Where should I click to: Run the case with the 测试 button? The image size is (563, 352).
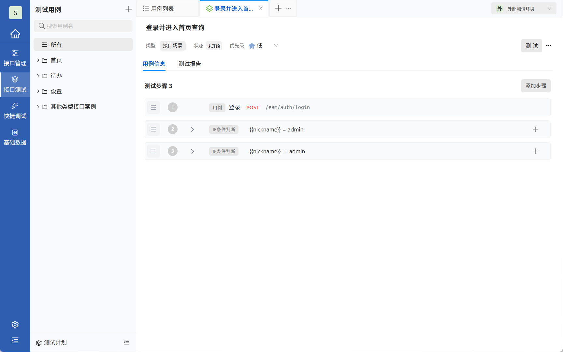[532, 46]
